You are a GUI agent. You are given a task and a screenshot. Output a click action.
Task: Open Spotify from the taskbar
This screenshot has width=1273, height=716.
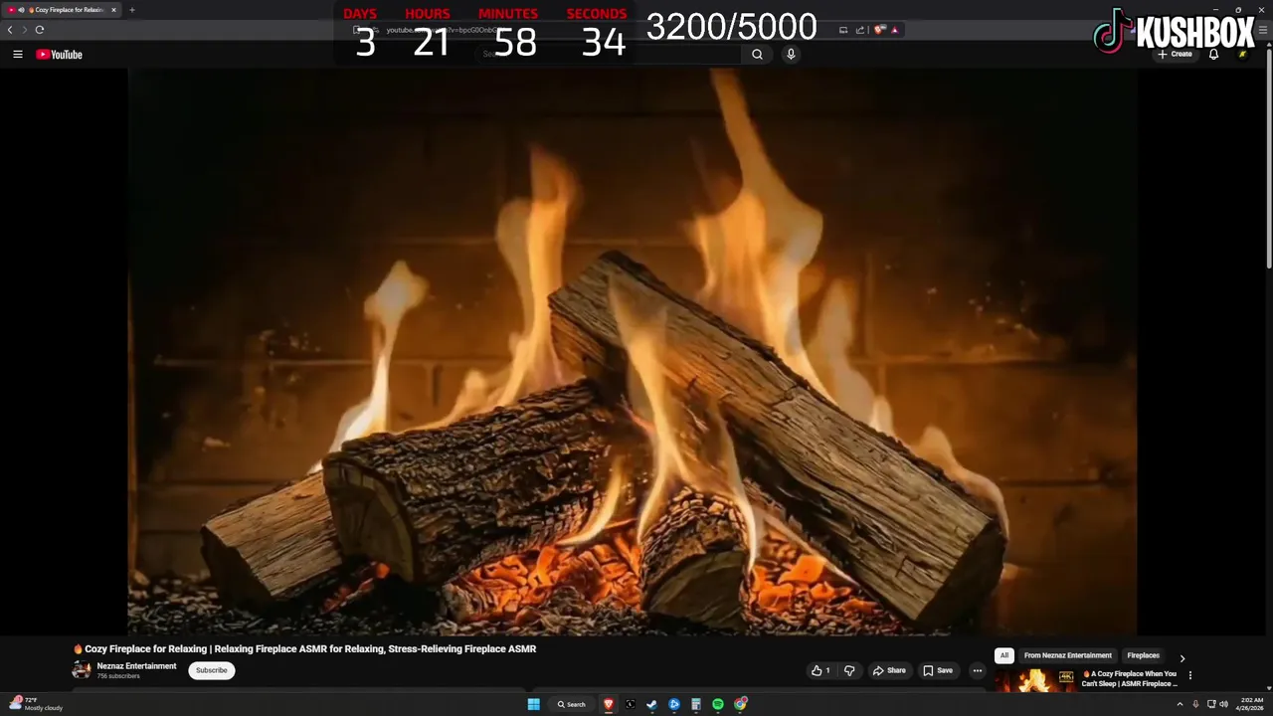pos(718,704)
